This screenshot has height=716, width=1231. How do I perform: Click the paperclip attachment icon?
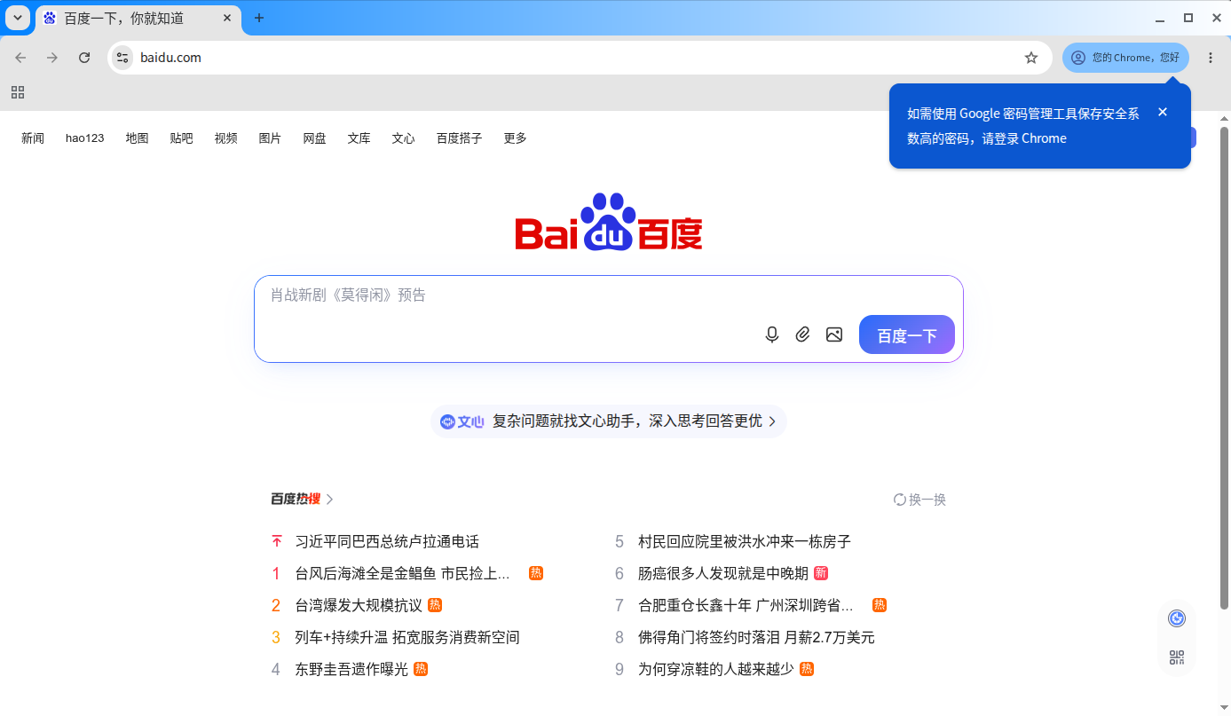pos(802,334)
